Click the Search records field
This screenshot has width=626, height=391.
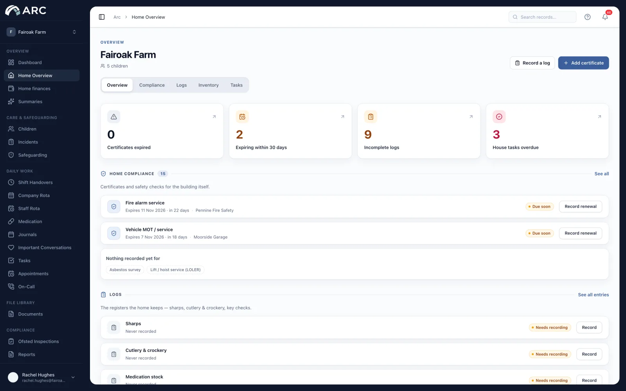pos(542,17)
